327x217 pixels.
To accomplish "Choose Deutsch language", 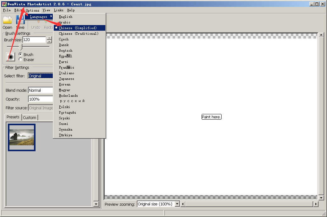I will (80, 50).
